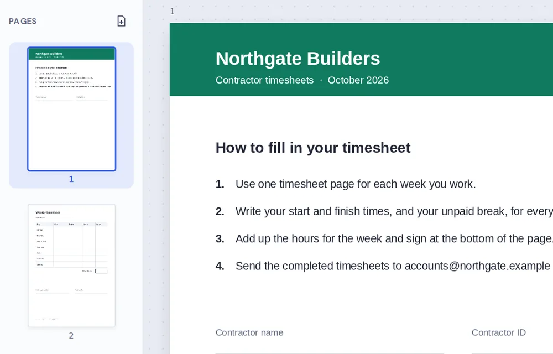
Task: Click the Northgate Builders title
Action: click(298, 59)
